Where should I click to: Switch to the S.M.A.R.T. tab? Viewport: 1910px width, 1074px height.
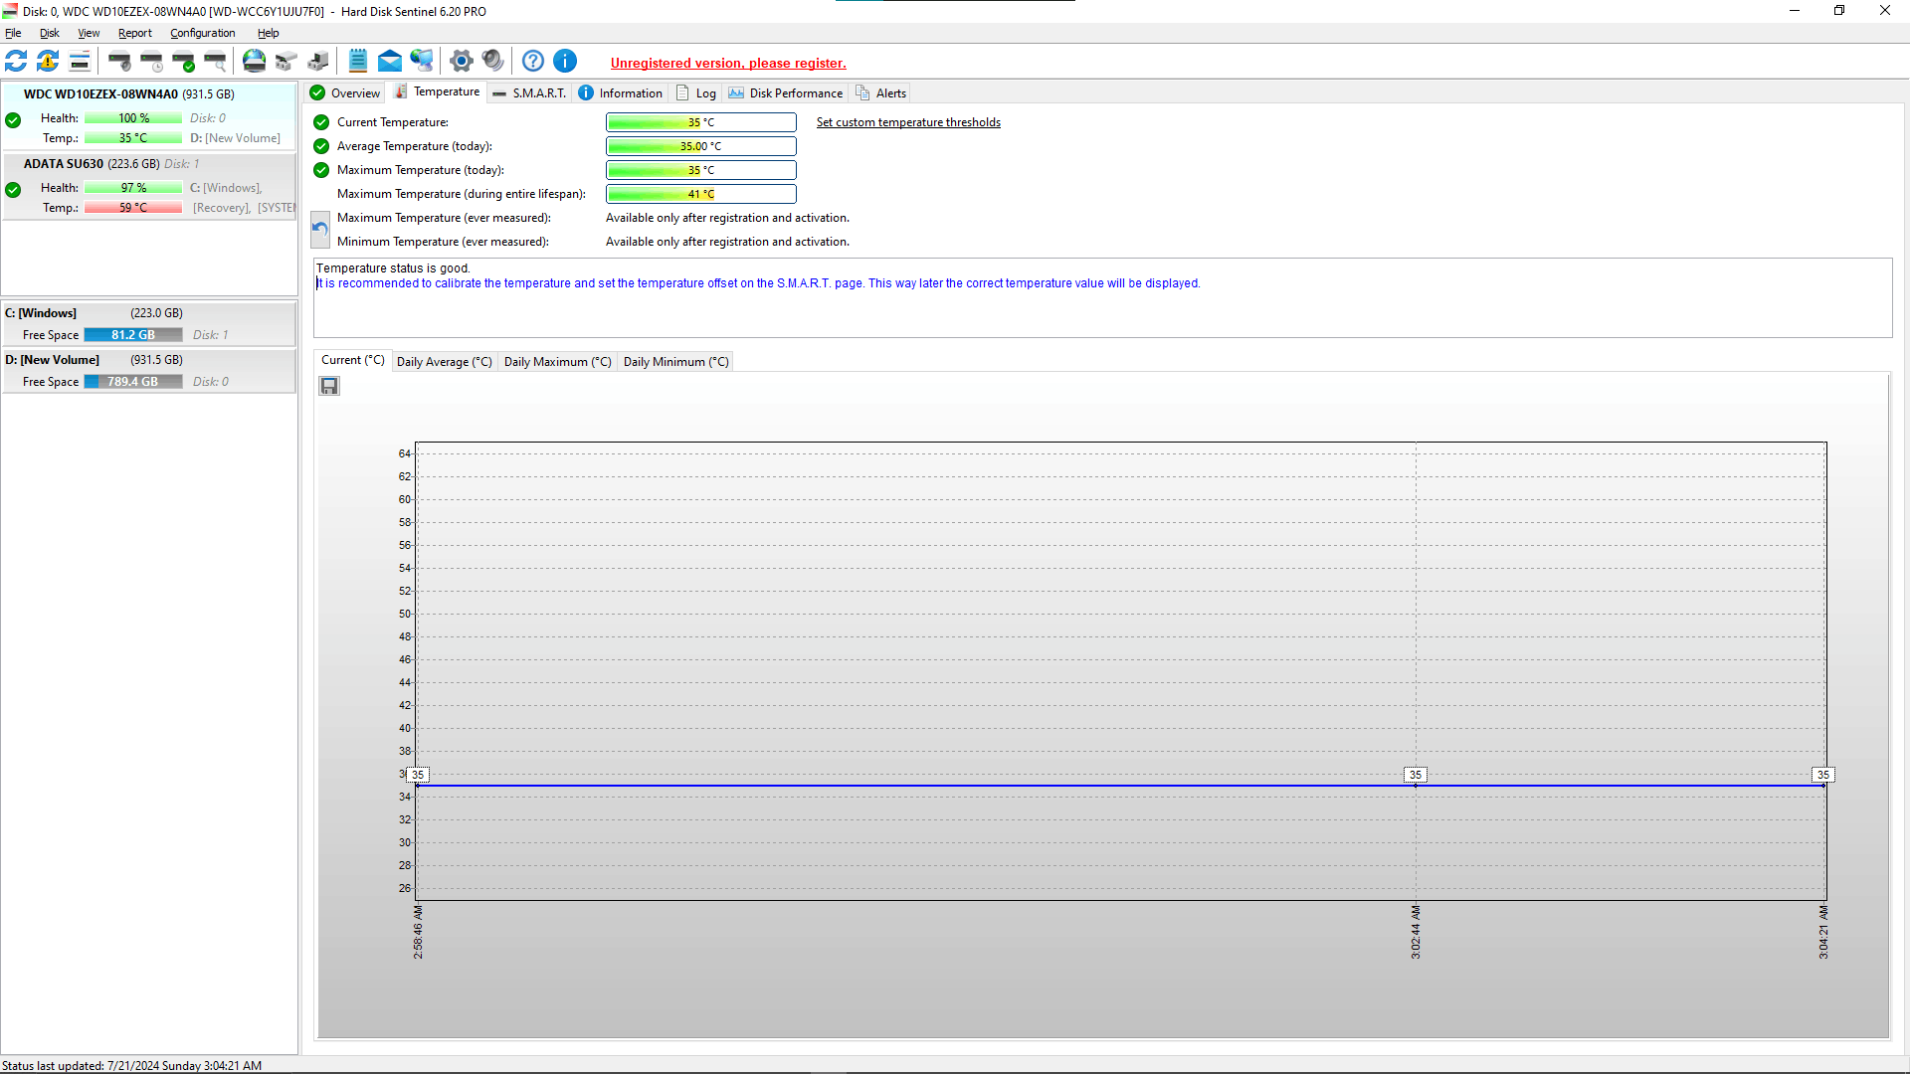pyautogui.click(x=529, y=93)
